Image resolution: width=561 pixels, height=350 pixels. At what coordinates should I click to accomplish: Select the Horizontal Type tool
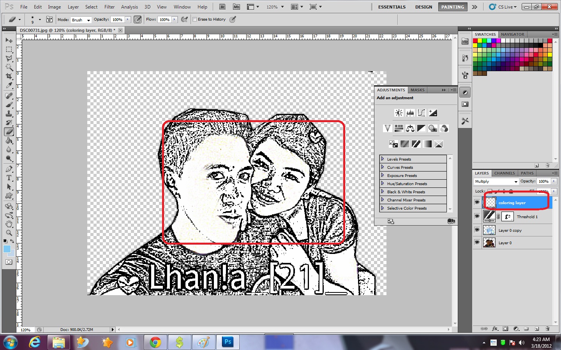pos(9,178)
